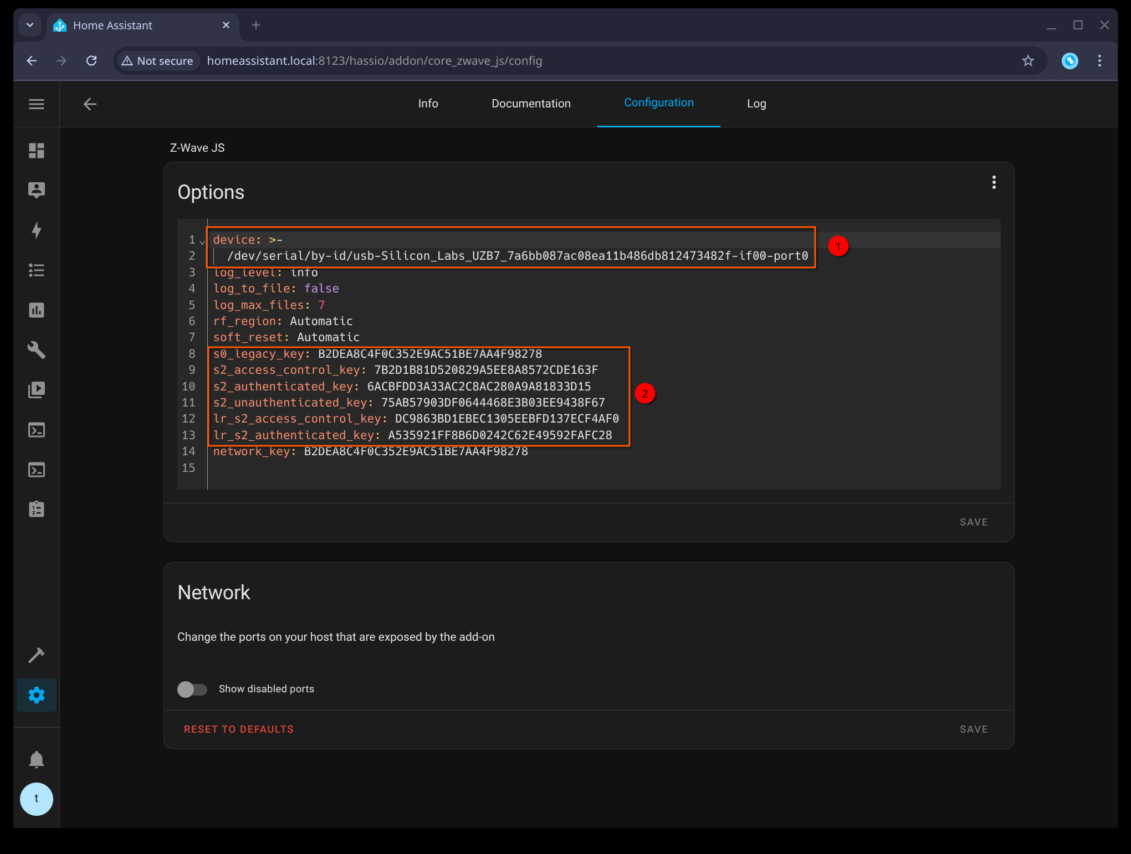
Task: Click the s2_access_control_key line
Action: 406,370
